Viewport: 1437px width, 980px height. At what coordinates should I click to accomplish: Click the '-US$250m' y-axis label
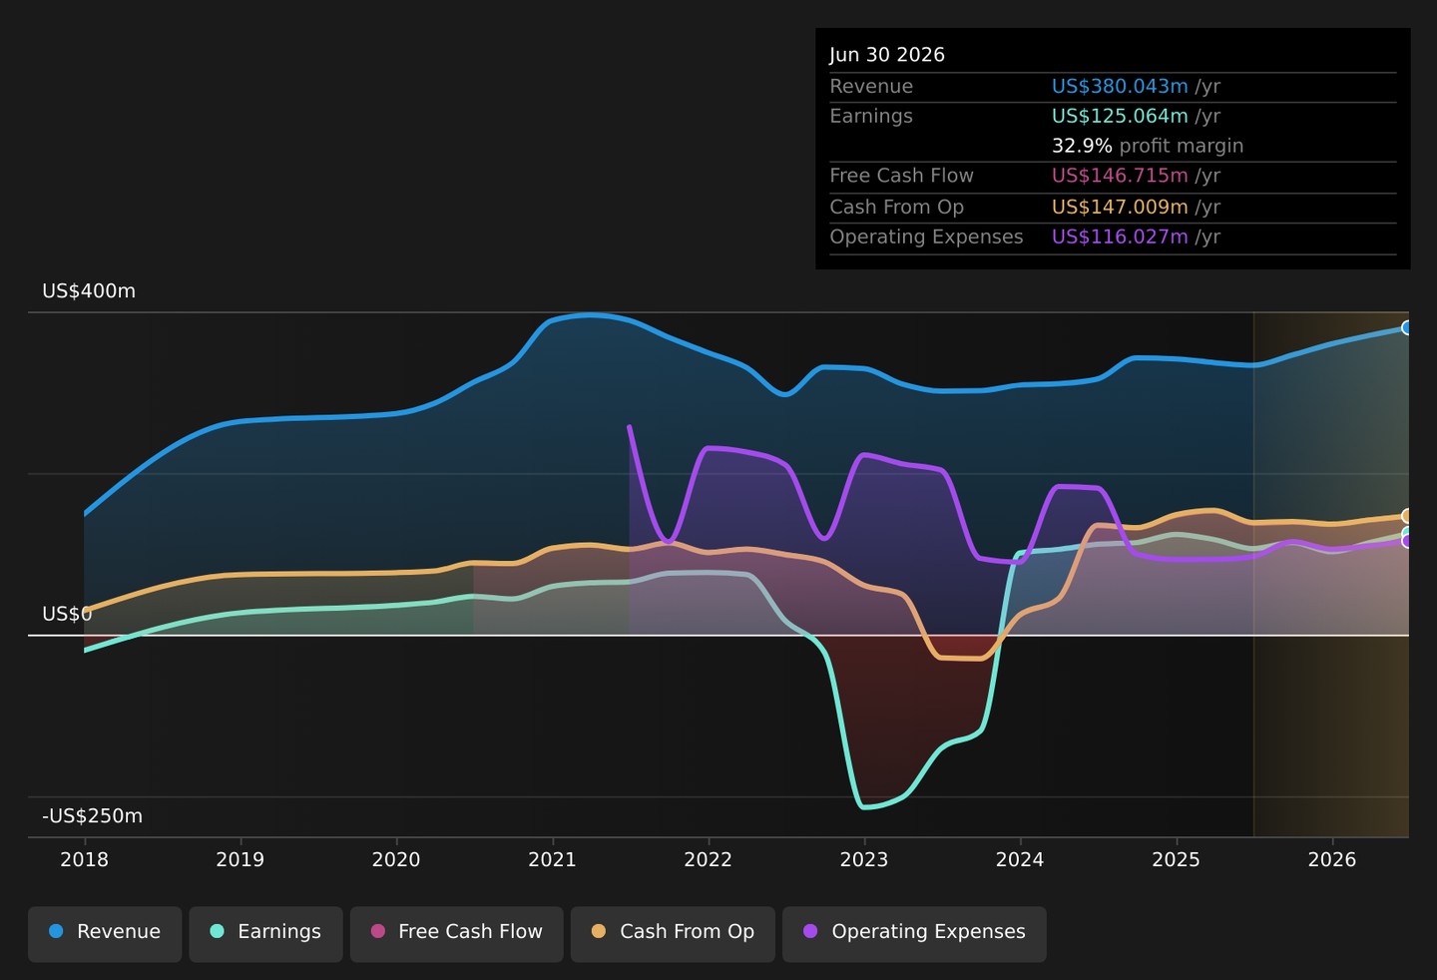click(92, 816)
